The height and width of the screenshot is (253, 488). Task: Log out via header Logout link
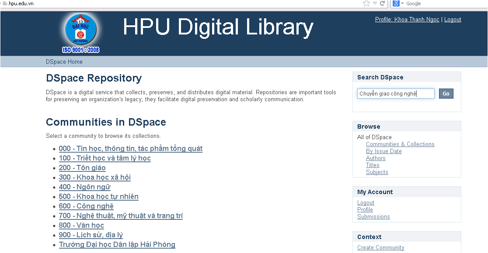click(x=453, y=20)
